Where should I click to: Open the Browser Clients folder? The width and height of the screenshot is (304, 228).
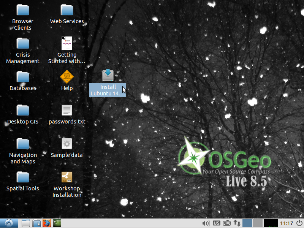tap(23, 10)
